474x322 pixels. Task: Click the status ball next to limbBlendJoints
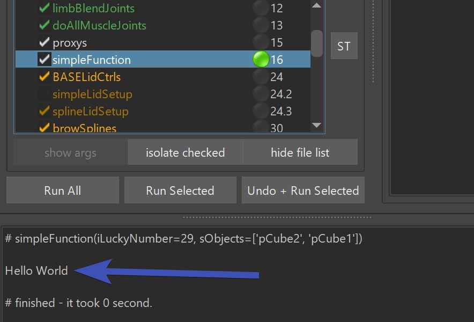(x=261, y=8)
